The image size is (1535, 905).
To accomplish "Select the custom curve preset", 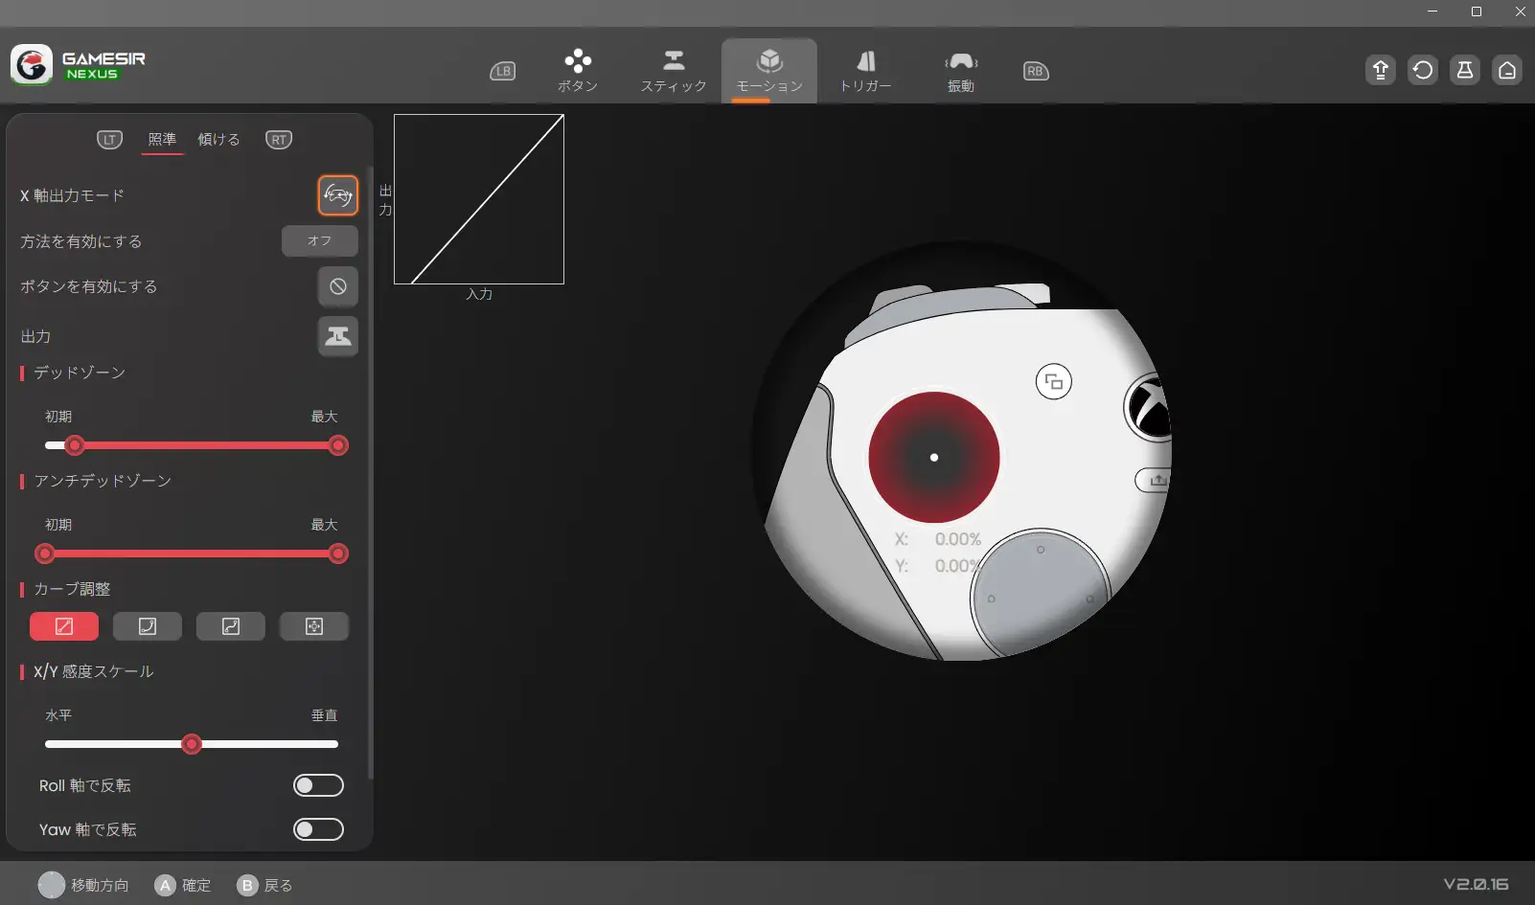I will tap(314, 626).
